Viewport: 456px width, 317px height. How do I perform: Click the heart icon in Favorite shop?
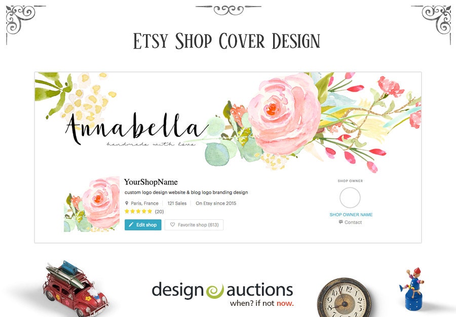click(172, 225)
